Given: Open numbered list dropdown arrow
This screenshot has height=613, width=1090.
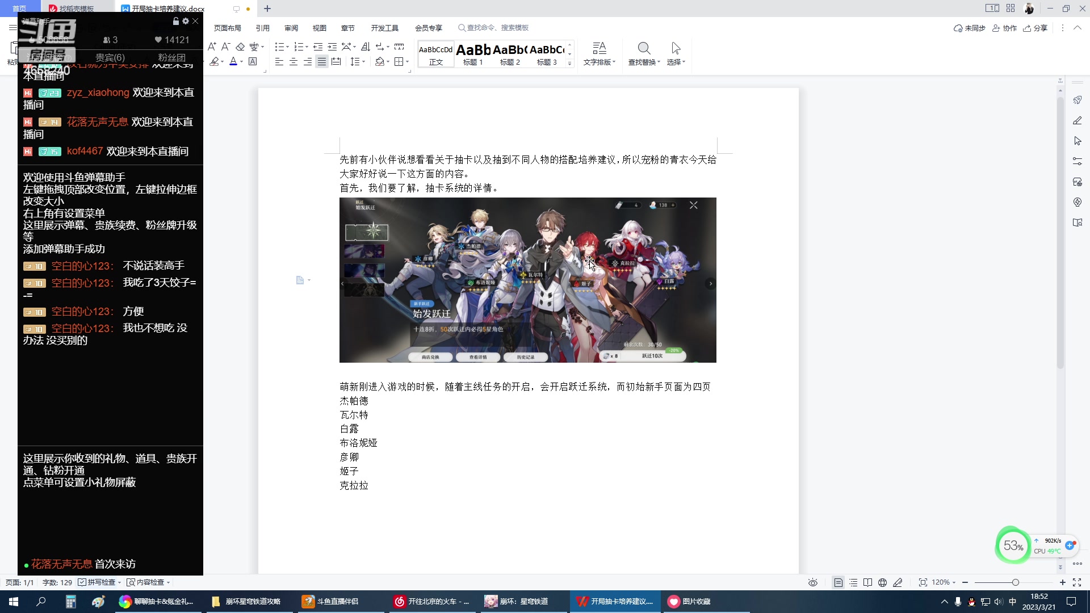Looking at the screenshot, I should (307, 47).
